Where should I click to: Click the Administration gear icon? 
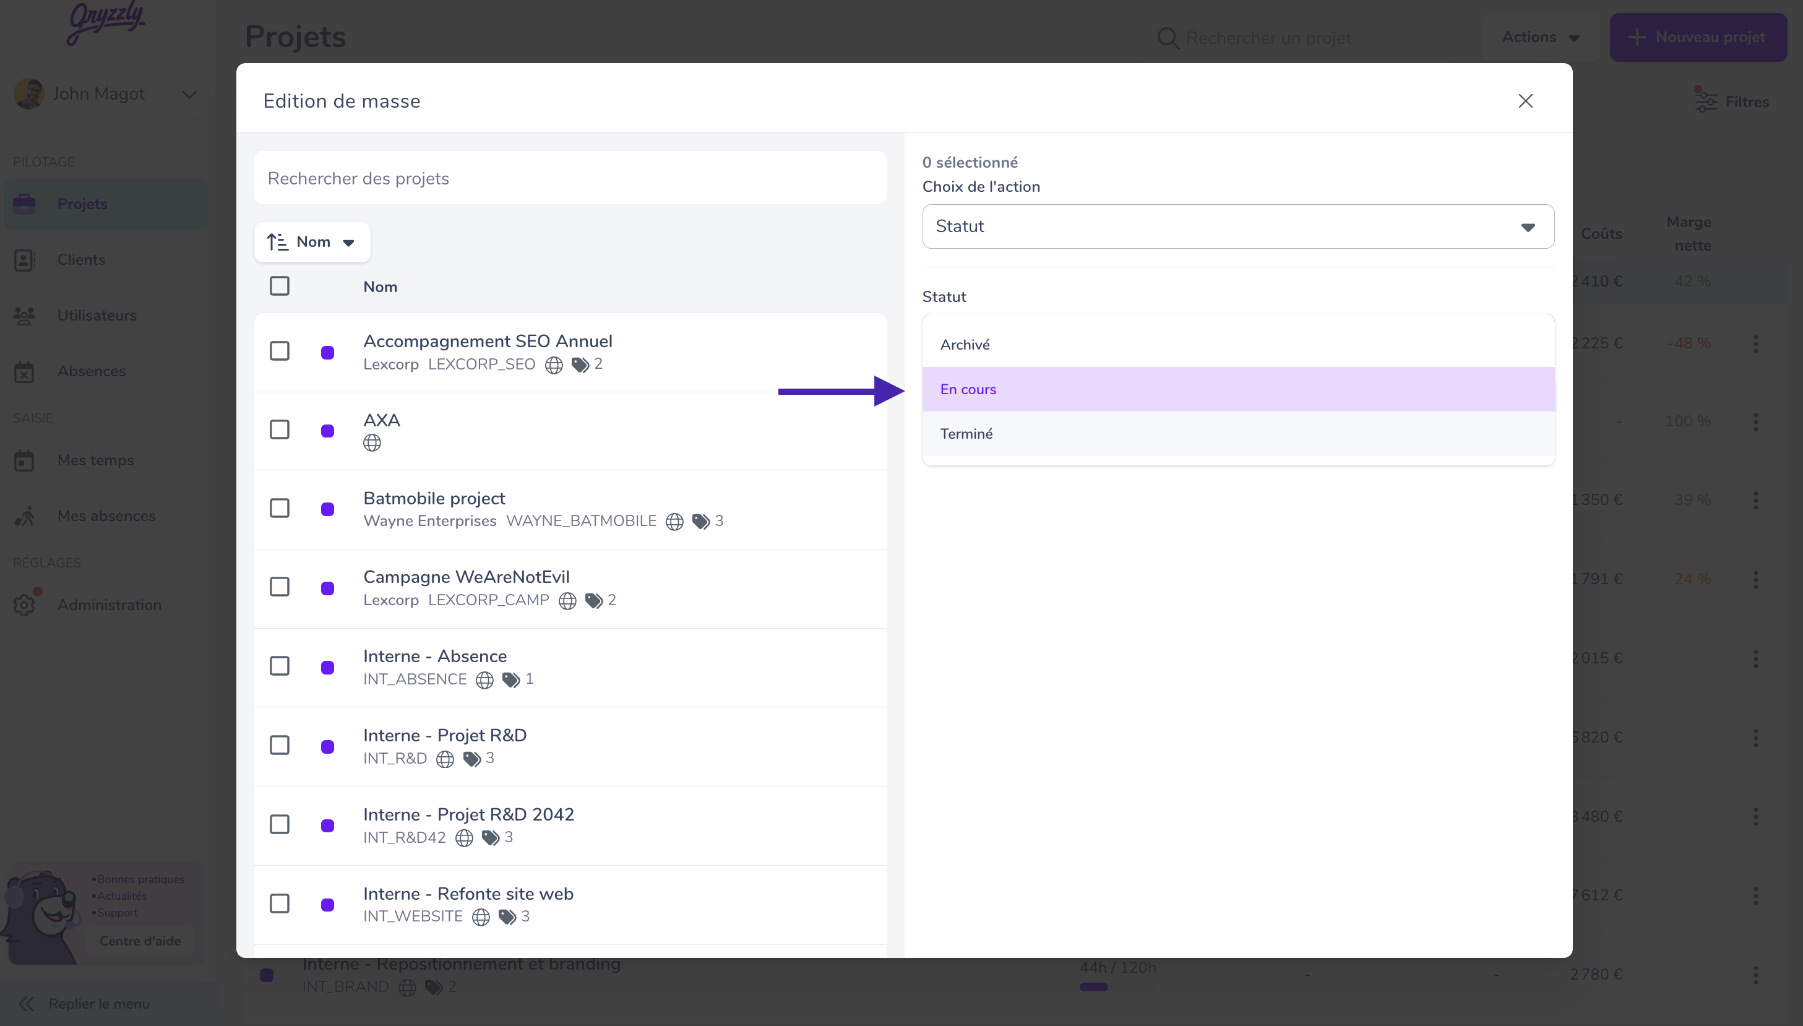[x=25, y=605]
